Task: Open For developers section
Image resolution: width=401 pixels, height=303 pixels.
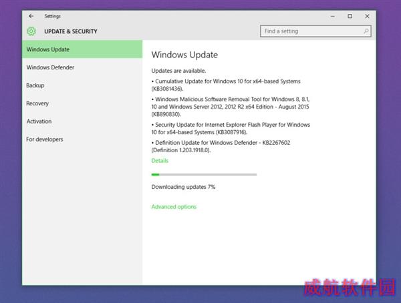Action: 82,139
